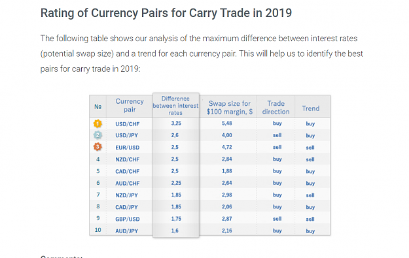Image resolution: width=409 pixels, height=258 pixels.
Task: Click the Swap size for $100 margin header
Action: coord(230,108)
